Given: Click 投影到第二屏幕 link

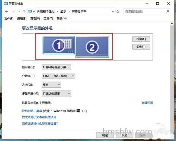Looking at the screenshot, I should (32, 111).
